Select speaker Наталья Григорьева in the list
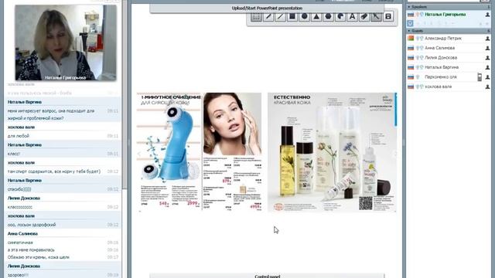This screenshot has width=495, height=278. [x=449, y=15]
